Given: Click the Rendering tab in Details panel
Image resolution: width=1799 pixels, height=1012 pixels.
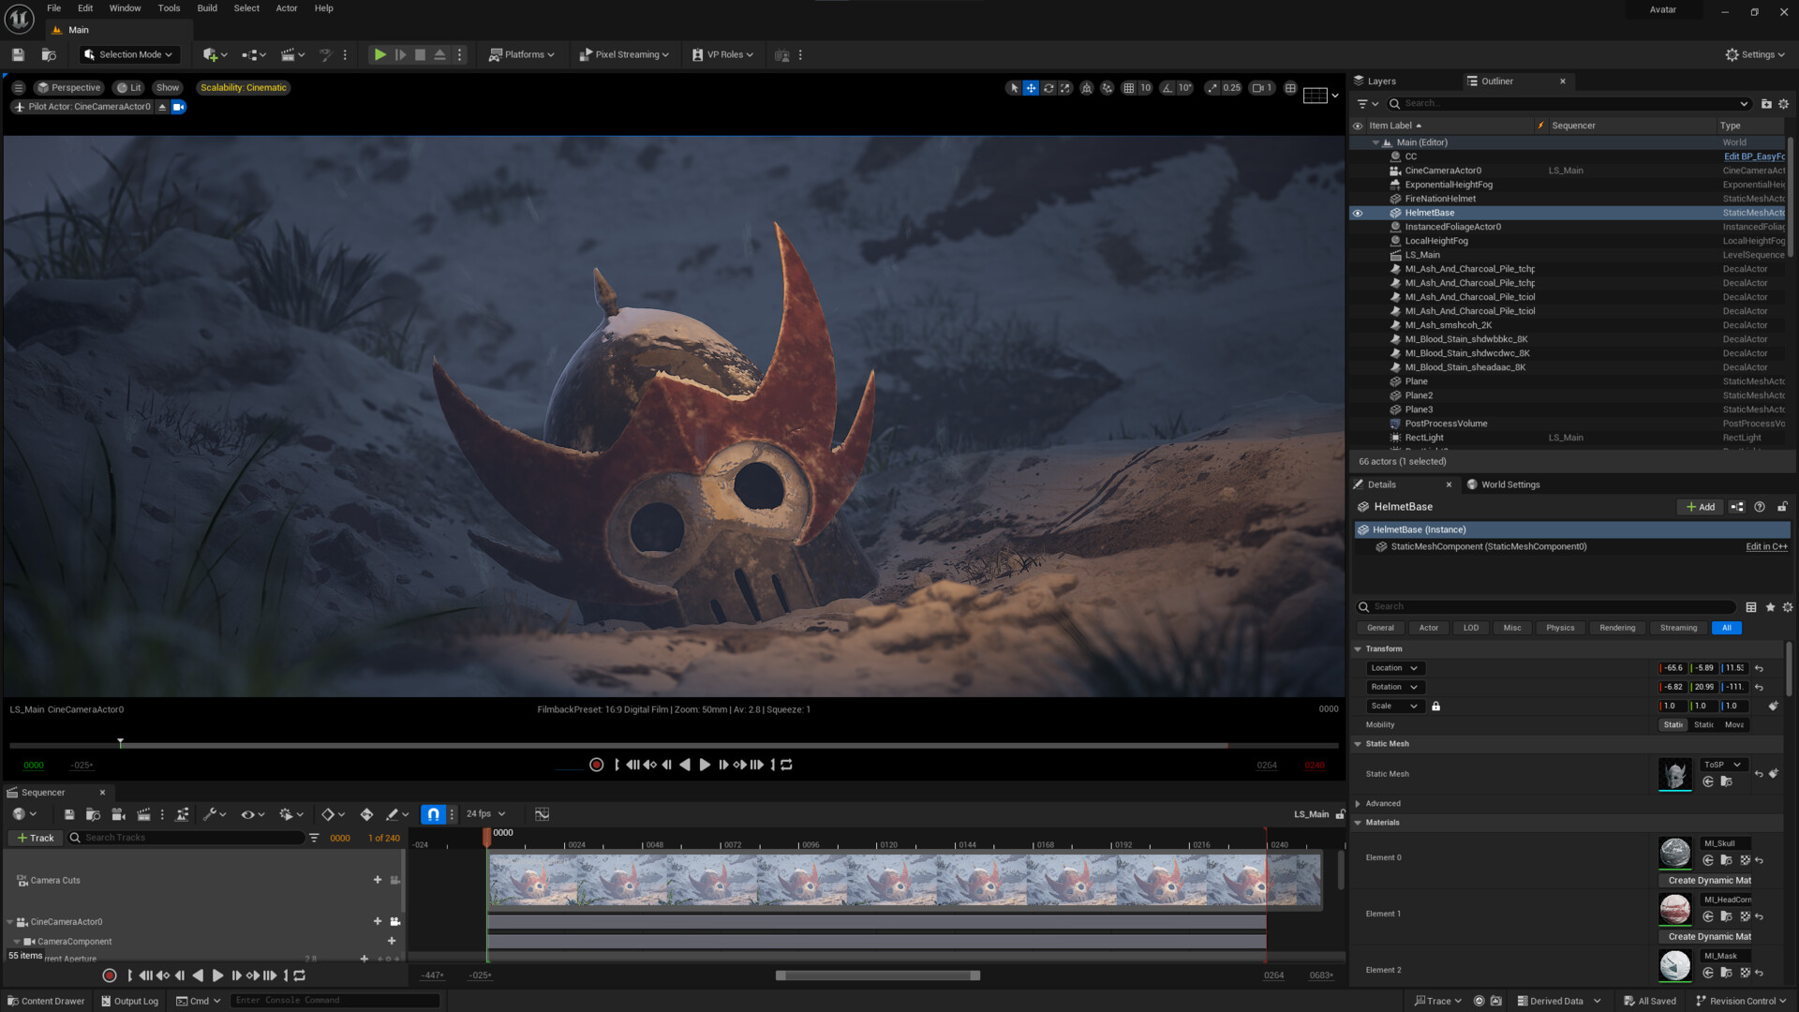Looking at the screenshot, I should pyautogui.click(x=1617, y=628).
